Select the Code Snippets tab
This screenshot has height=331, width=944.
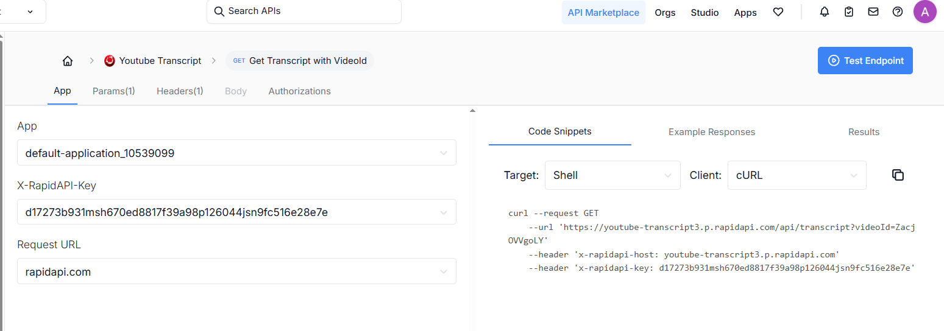coord(560,131)
